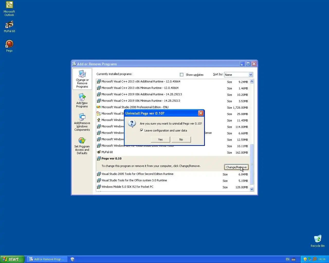
Task: Switch to Add or Remove Programs taskbar item
Action: tap(47, 259)
